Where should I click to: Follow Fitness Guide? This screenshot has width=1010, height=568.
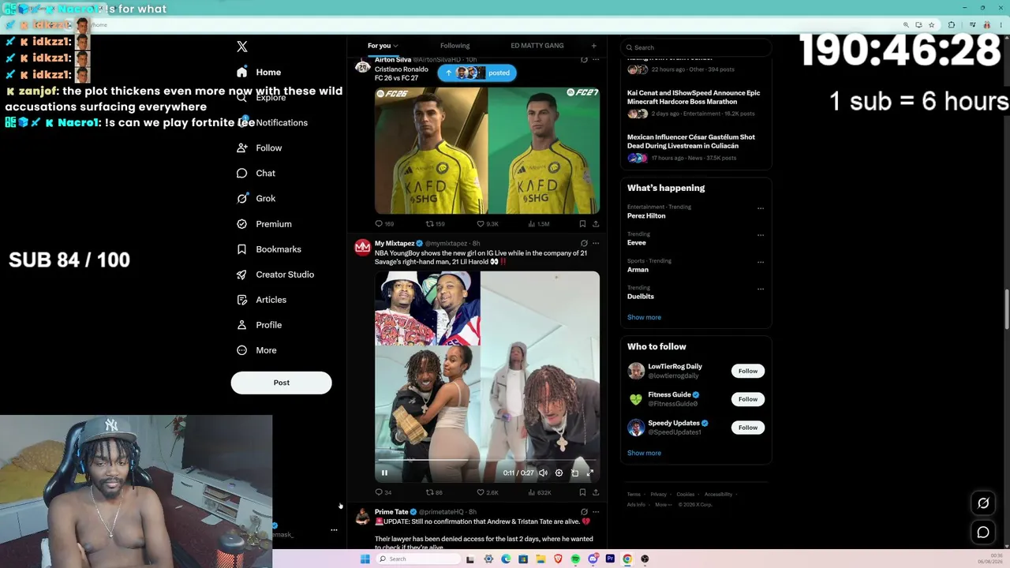(747, 399)
